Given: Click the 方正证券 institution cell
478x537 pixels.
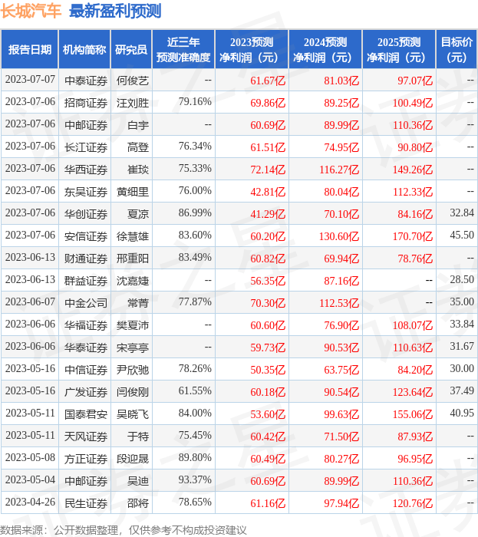Looking at the screenshot, I should tap(86, 460).
